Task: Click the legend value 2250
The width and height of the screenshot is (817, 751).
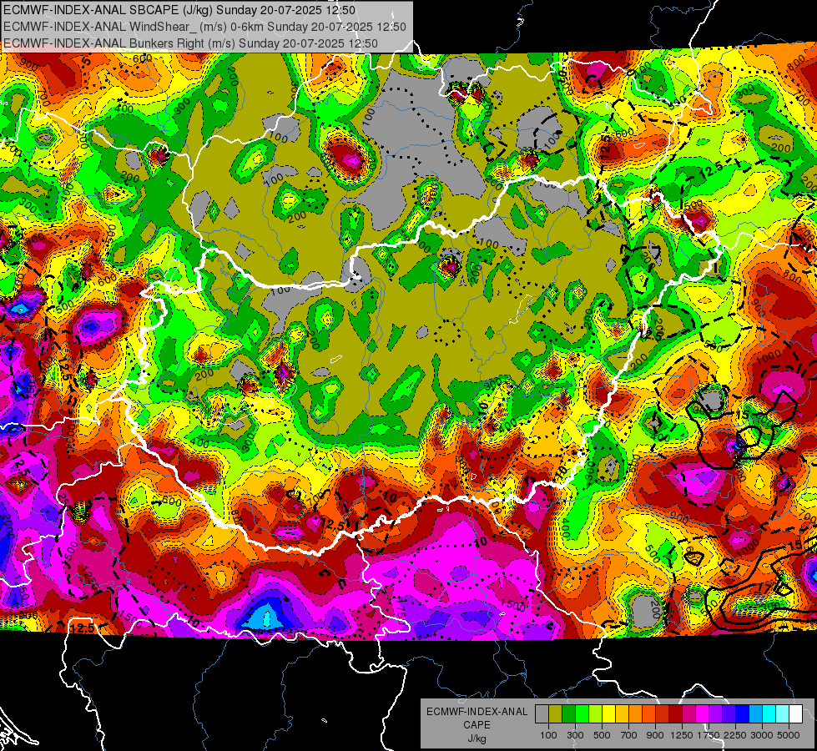Action: (736, 735)
